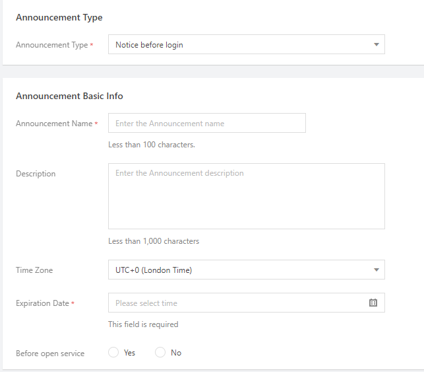Image resolution: width=424 pixels, height=372 pixels.
Task: Click the Announcement description text area
Action: tap(247, 196)
